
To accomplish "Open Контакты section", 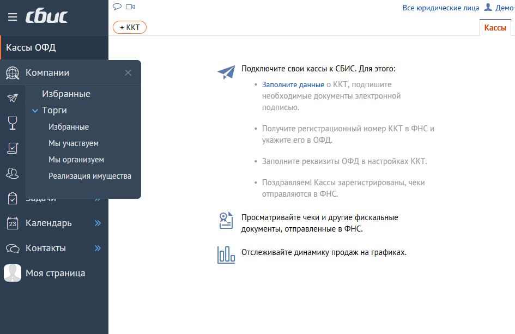I will (46, 248).
